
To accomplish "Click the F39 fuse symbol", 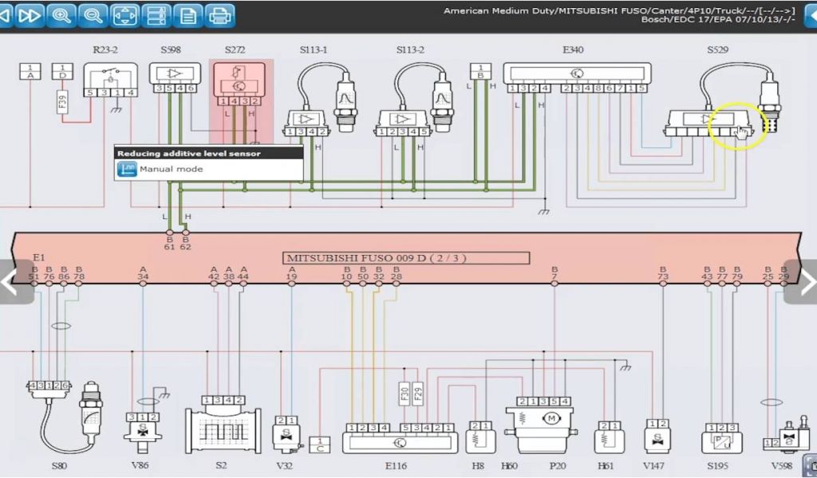I will tap(62, 102).
